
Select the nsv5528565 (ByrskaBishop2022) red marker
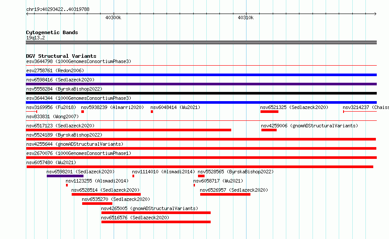click(201, 176)
